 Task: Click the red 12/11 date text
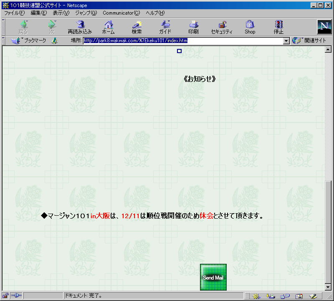click(130, 216)
